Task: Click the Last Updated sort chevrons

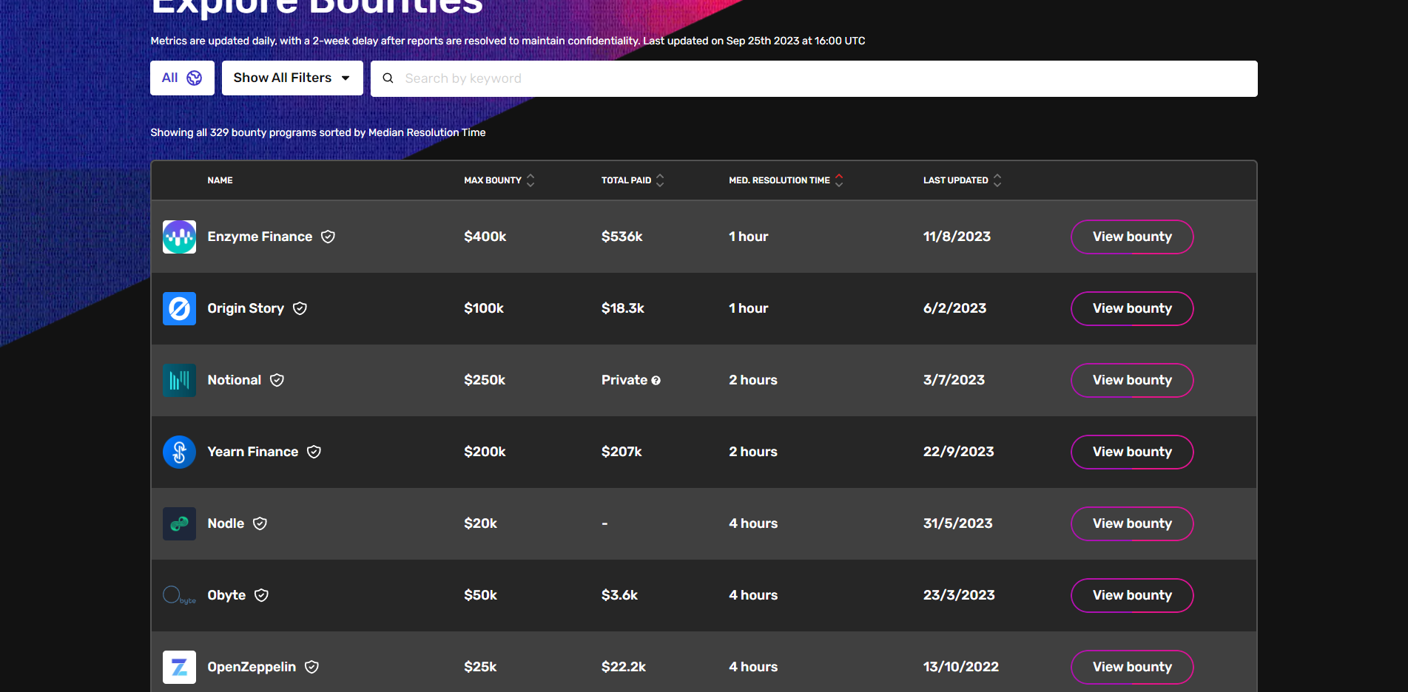Action: coord(997,180)
